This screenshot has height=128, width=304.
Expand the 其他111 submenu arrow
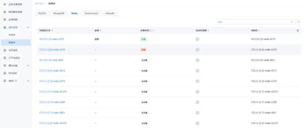28,81
